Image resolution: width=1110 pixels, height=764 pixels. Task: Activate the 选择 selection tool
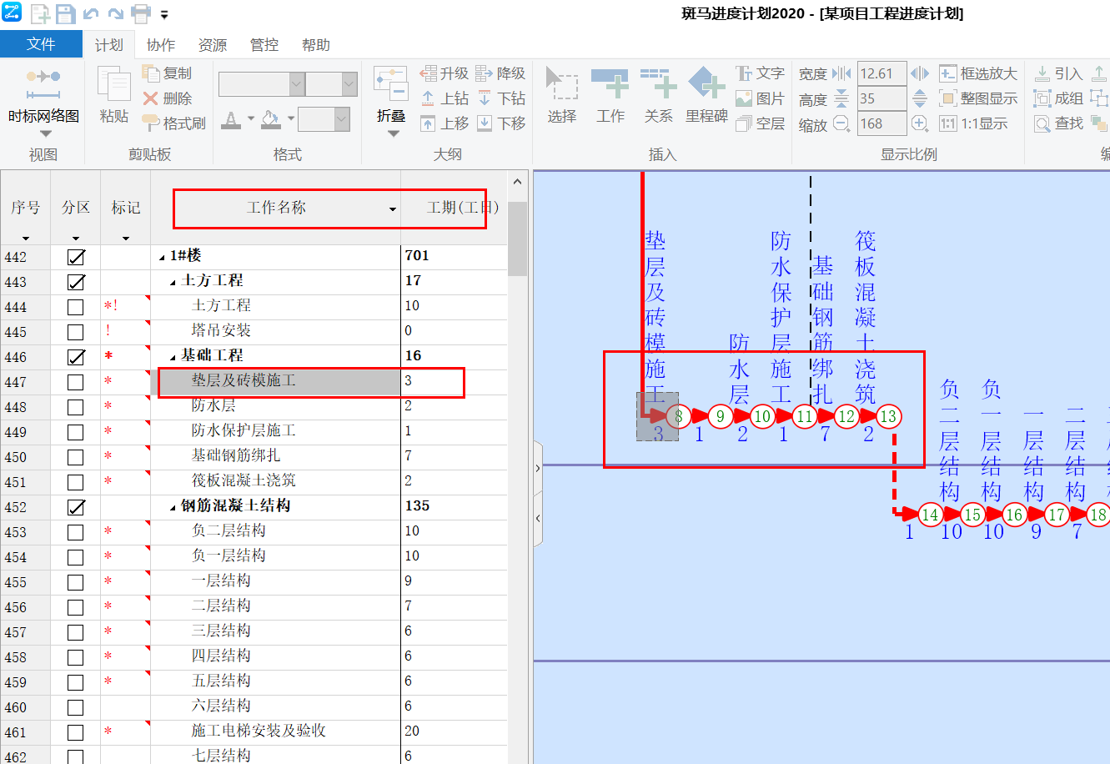(x=562, y=94)
